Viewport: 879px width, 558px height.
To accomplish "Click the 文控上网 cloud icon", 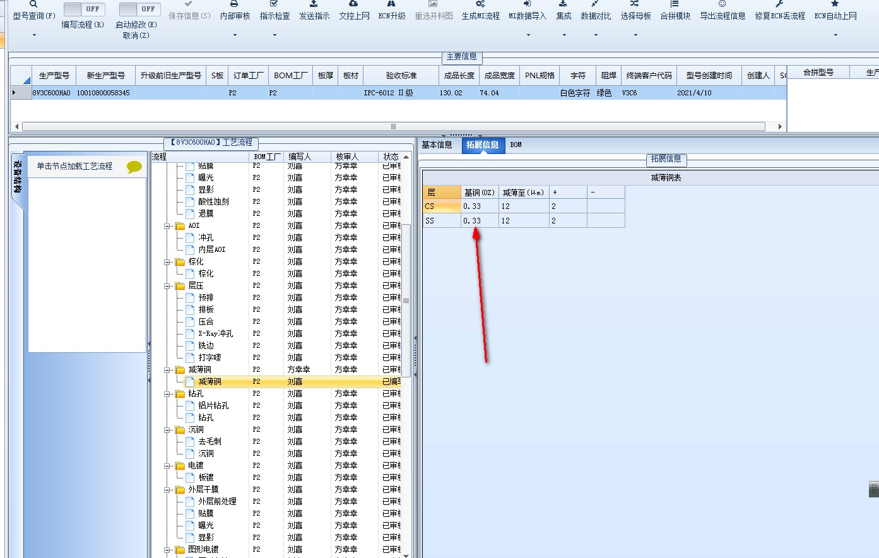I will click(353, 4).
